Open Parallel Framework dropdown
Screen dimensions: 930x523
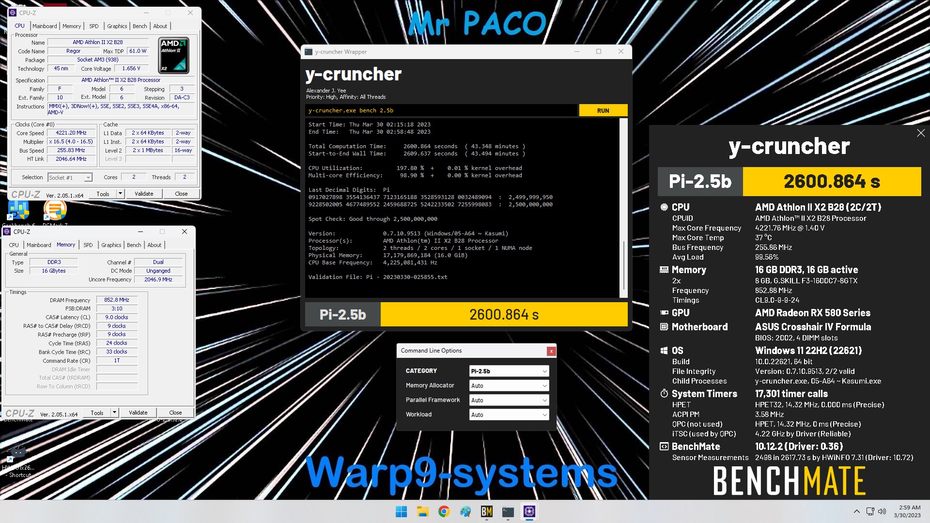point(509,400)
